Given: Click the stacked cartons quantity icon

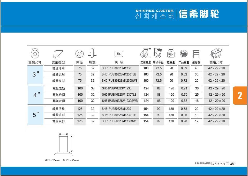Looking at the screenshot, I should point(196,54).
